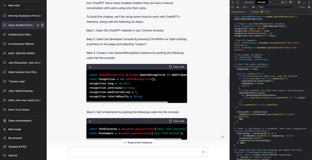Open Morning Assistance Provided chat
The image size is (312, 160).
click(23, 16)
